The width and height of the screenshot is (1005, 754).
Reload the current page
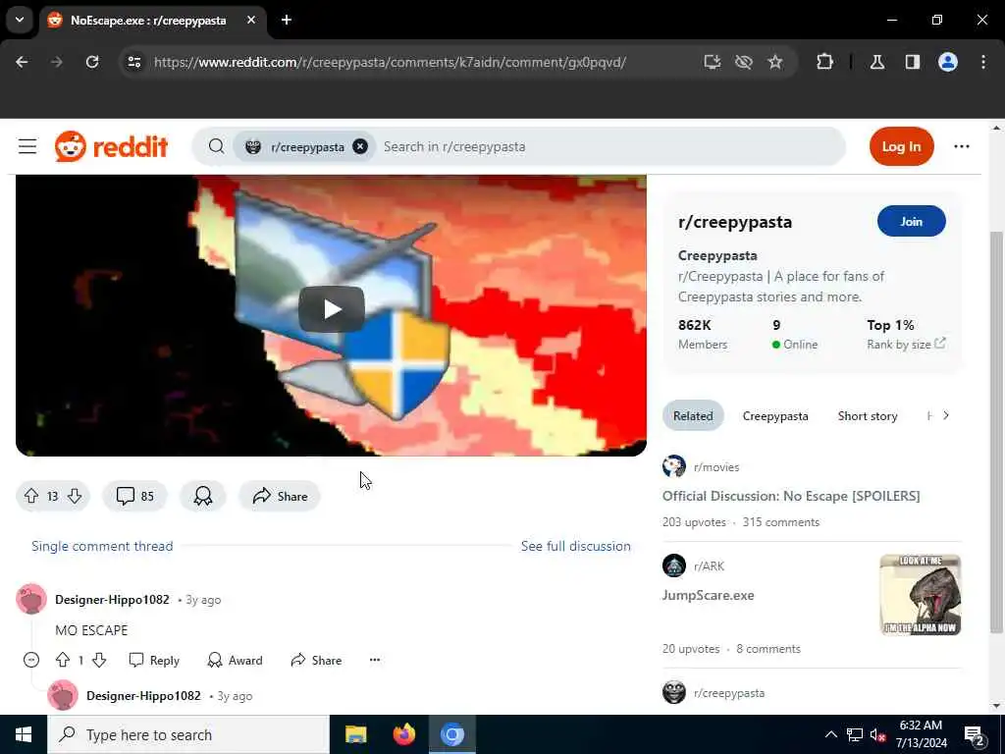92,62
